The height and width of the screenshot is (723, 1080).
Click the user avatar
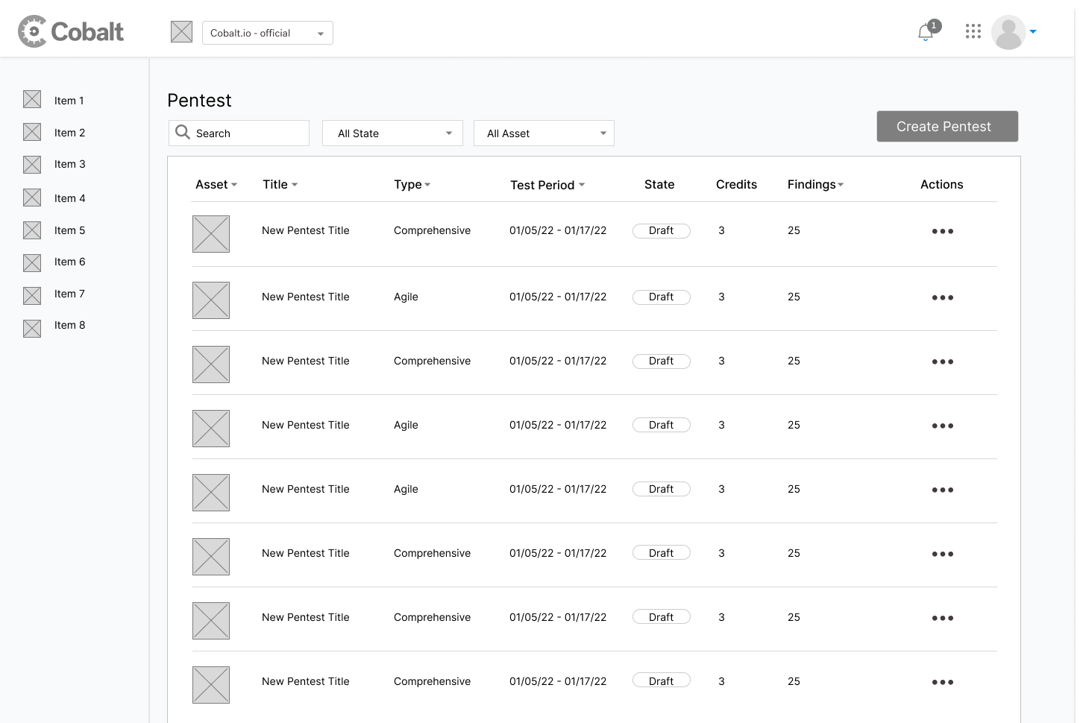coord(1008,32)
